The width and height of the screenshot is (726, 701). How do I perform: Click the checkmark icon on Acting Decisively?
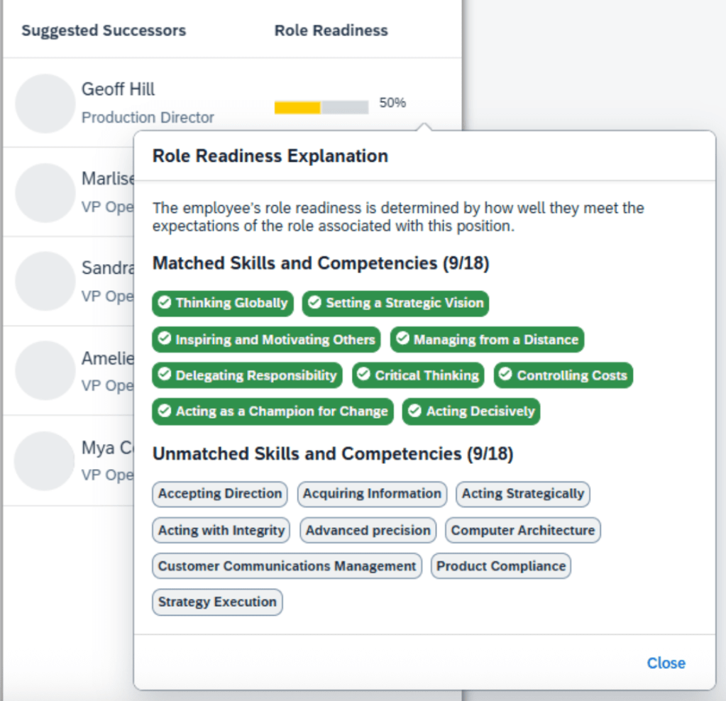(x=414, y=411)
